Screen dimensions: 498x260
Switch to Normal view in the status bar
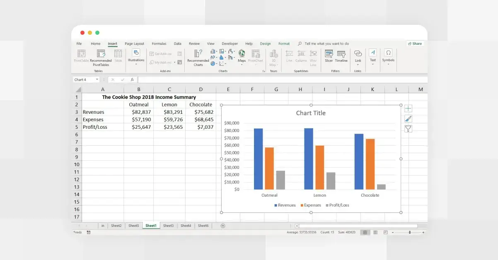[x=365, y=232]
